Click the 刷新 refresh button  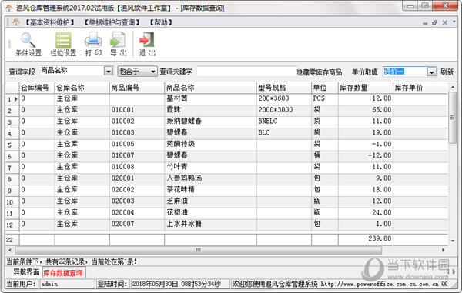click(x=447, y=72)
